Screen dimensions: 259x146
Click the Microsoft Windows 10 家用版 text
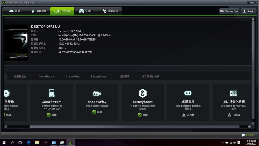coord(75,52)
